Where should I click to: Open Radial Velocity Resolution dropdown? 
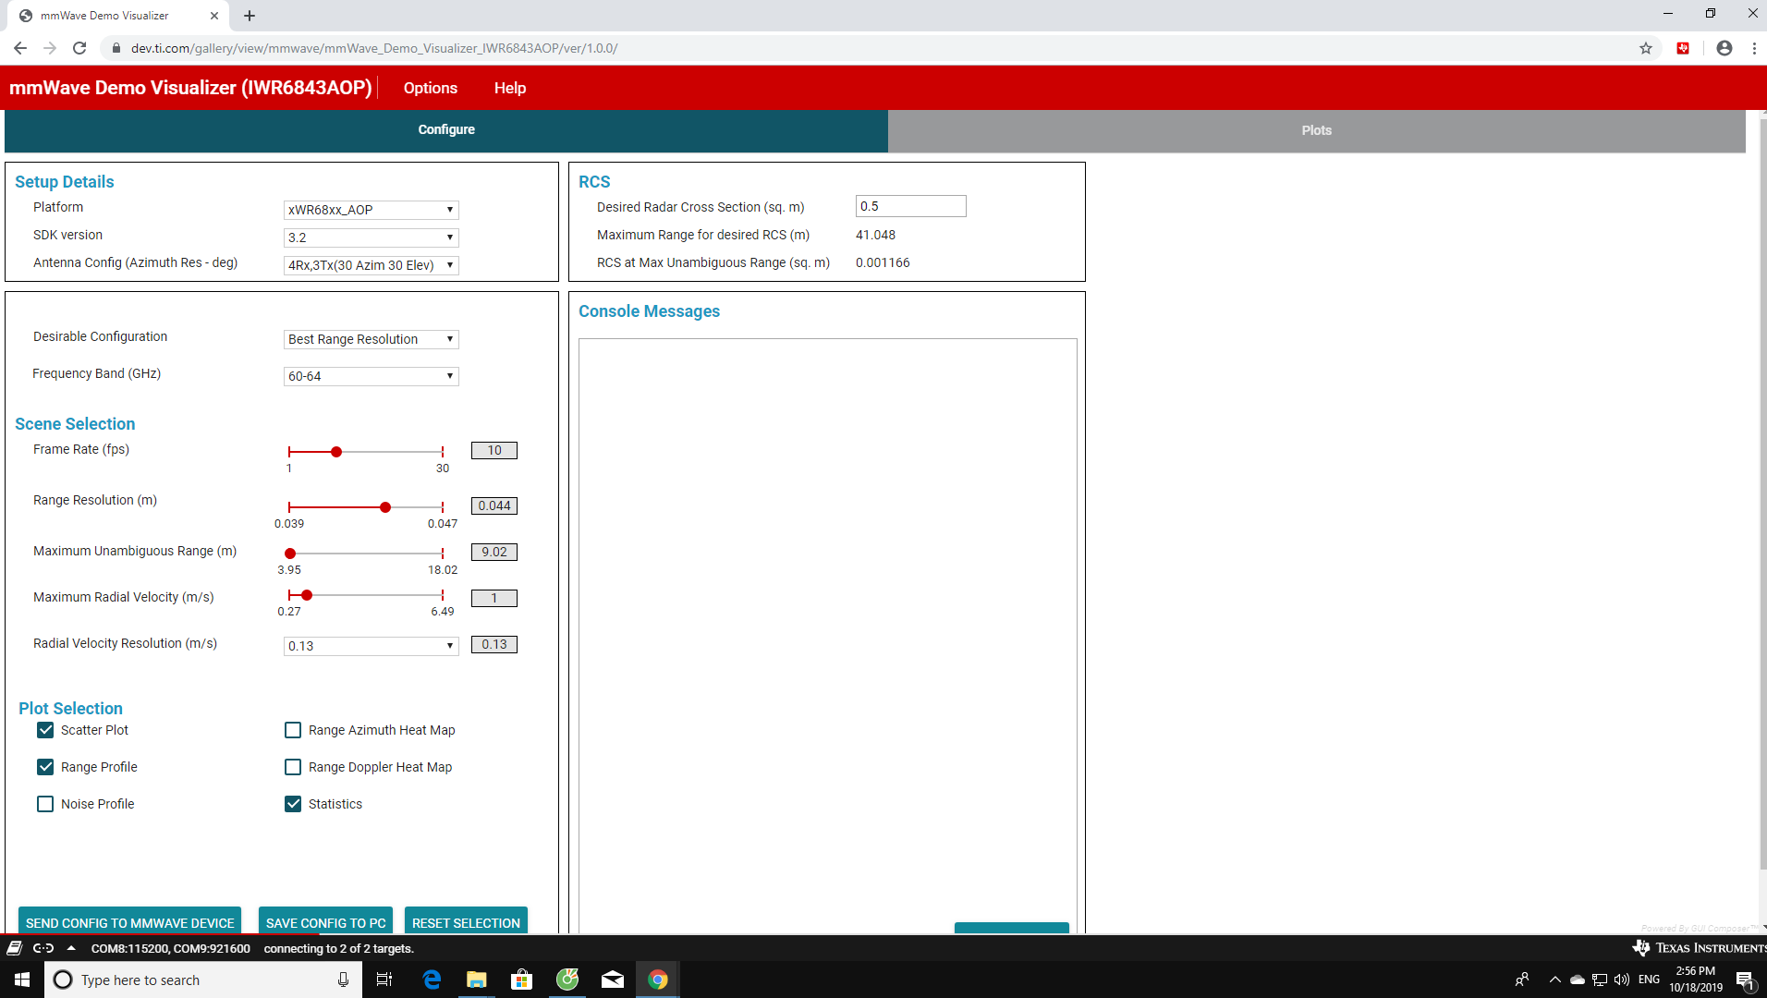(x=371, y=646)
